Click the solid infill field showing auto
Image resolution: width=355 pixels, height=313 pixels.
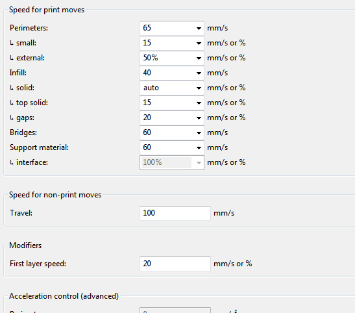pyautogui.click(x=167, y=88)
